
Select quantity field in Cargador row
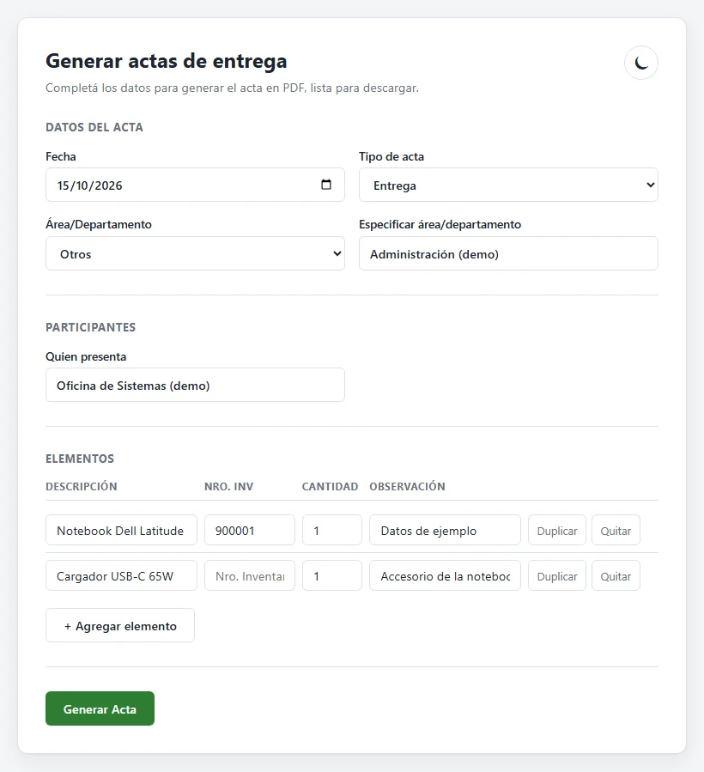[331, 575]
